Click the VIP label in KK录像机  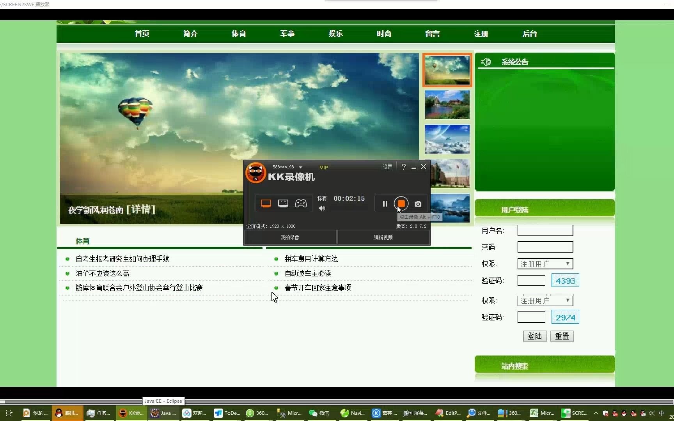pyautogui.click(x=324, y=167)
